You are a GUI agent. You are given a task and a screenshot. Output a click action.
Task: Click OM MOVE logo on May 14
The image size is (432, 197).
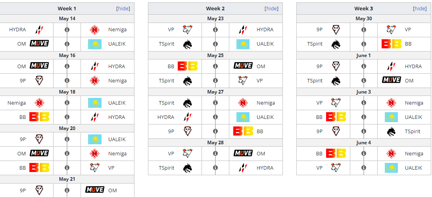point(39,44)
